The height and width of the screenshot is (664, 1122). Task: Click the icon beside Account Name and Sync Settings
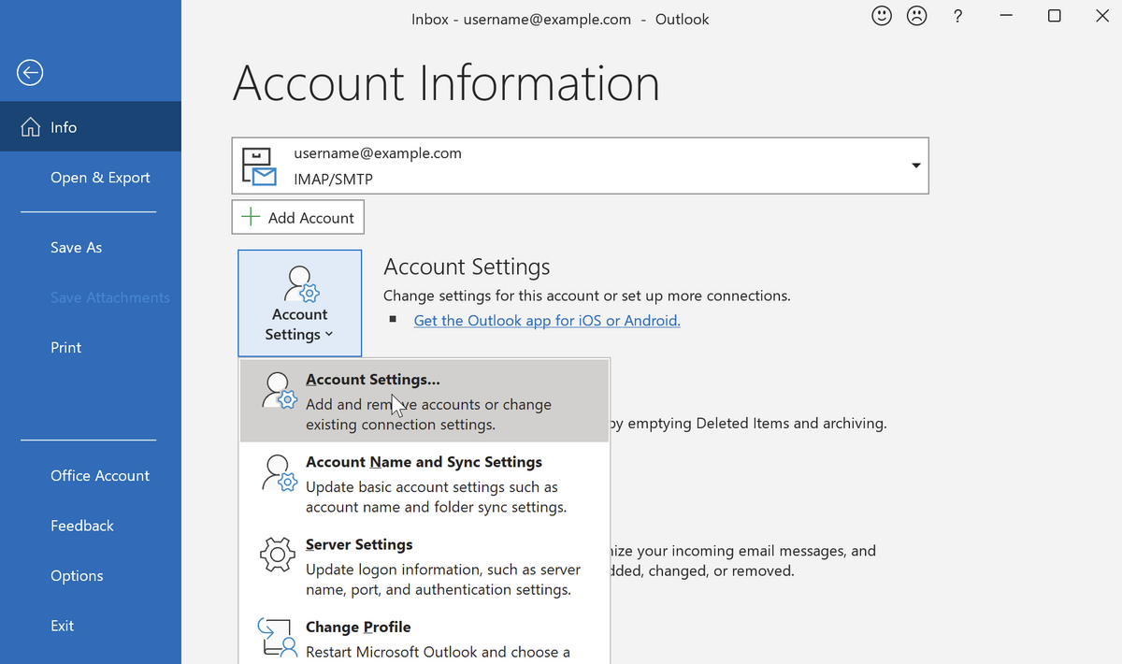[280, 473]
